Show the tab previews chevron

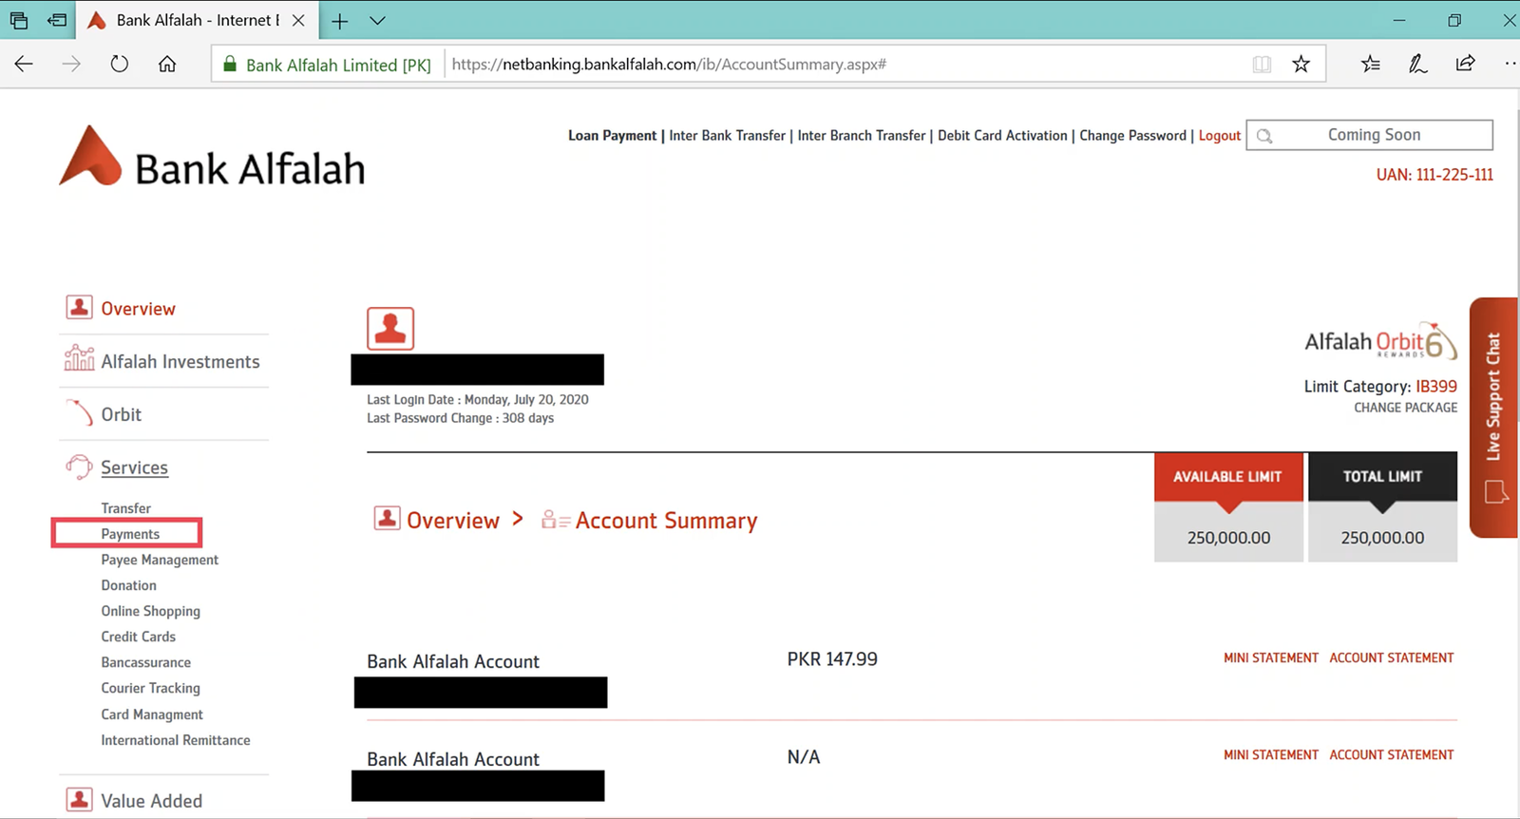pyautogui.click(x=377, y=21)
